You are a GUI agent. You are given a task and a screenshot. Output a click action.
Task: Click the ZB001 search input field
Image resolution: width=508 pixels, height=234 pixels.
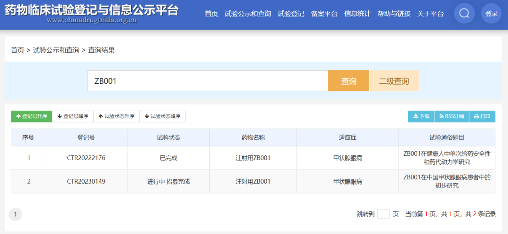[207, 81]
